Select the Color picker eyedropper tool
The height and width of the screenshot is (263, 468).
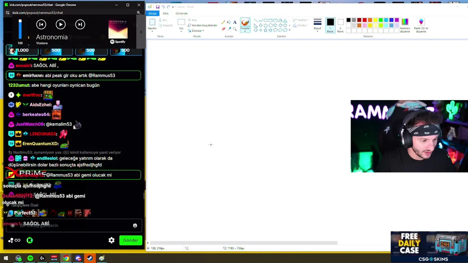click(x=229, y=29)
